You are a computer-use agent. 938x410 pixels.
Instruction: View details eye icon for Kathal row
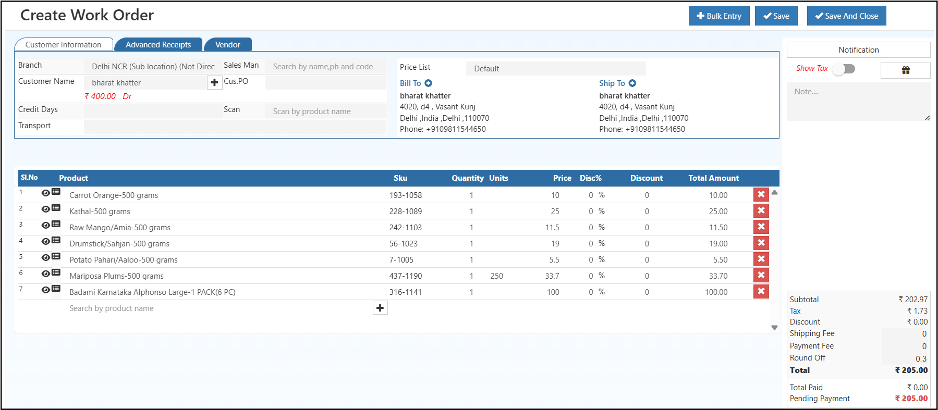tap(46, 209)
